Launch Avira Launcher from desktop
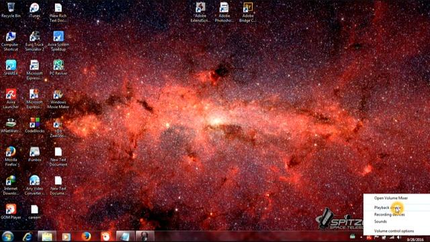The width and height of the screenshot is (430, 242). point(11,99)
